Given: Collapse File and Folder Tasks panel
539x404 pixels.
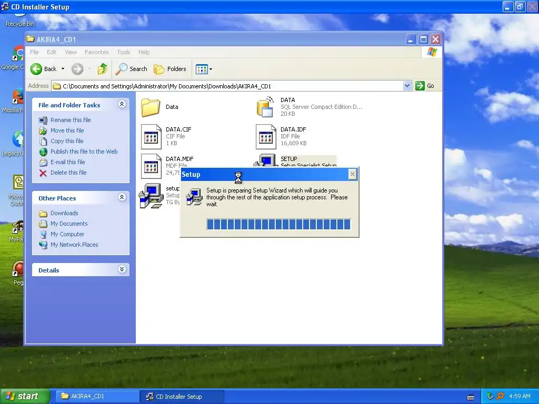Looking at the screenshot, I should pos(122,104).
